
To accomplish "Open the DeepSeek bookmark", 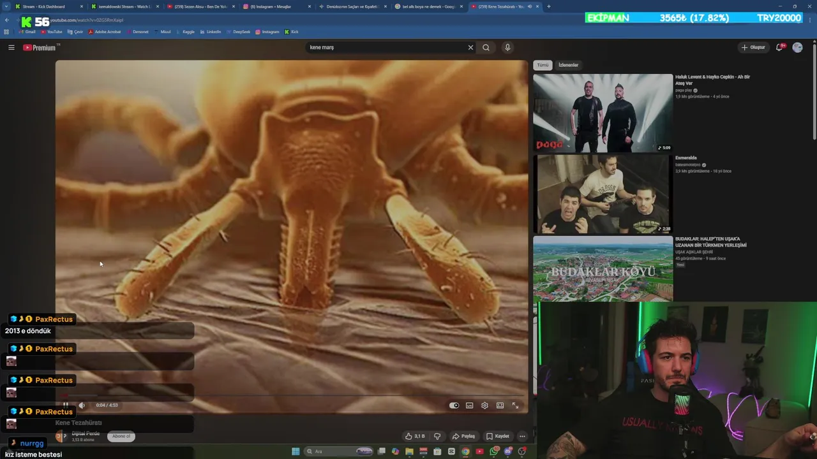I will coord(238,32).
